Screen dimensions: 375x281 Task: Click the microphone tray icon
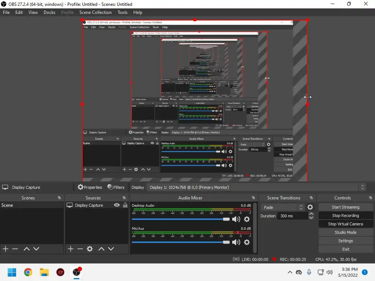coord(309,272)
